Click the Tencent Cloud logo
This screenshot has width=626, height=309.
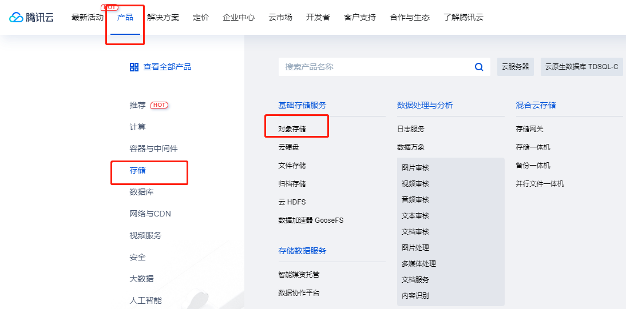(31, 18)
